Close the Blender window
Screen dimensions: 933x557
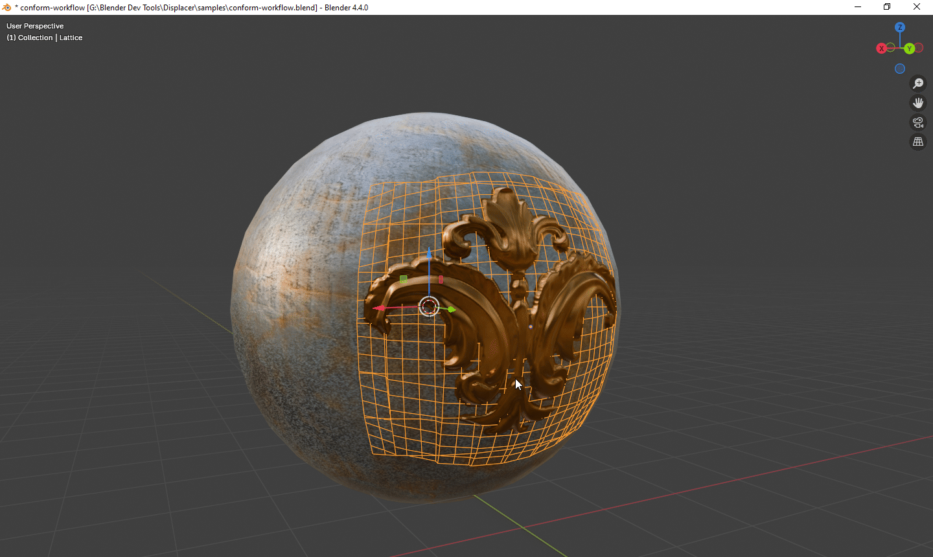click(x=917, y=7)
